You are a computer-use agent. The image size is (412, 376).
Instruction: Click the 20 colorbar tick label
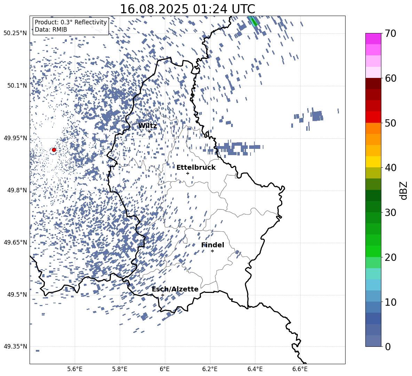point(390,257)
